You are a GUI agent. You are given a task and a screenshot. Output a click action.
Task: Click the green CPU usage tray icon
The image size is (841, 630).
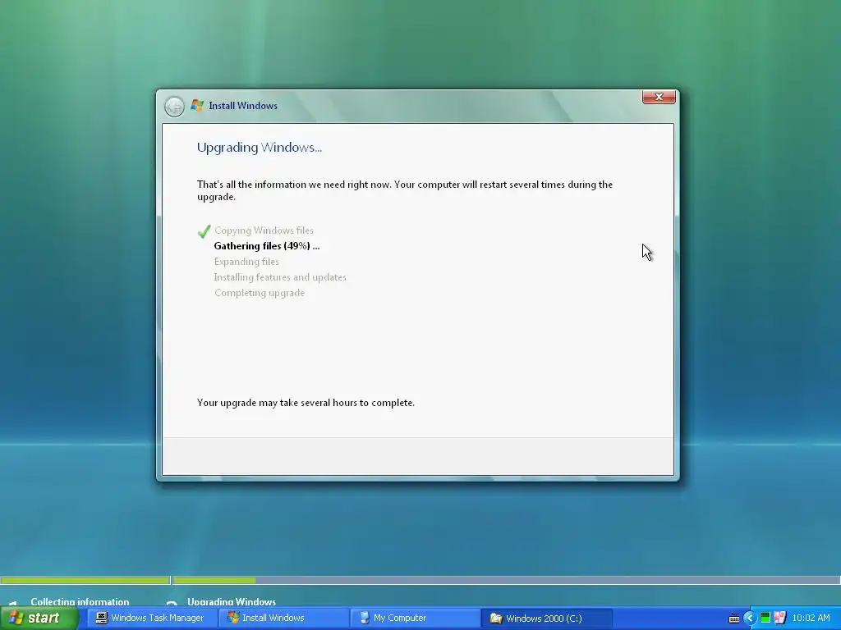765,619
